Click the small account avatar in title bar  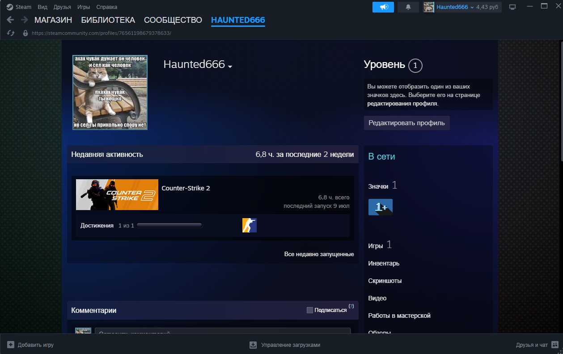[x=428, y=7]
